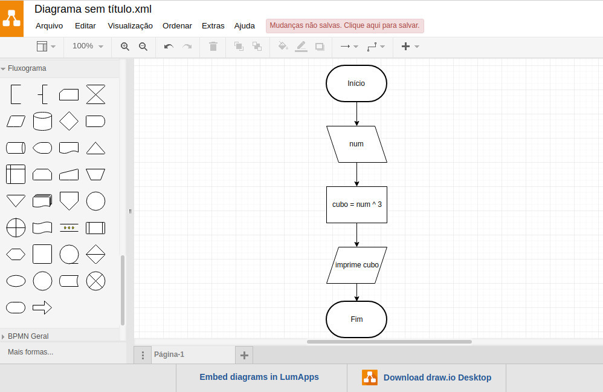Open the Editar menu

pyautogui.click(x=85, y=26)
